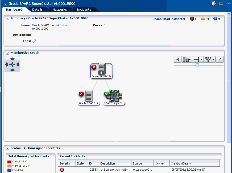Image resolution: width=232 pixels, height=173 pixels.
Task: Click the info unassigned incidents icon
Action: pyautogui.click(x=215, y=19)
